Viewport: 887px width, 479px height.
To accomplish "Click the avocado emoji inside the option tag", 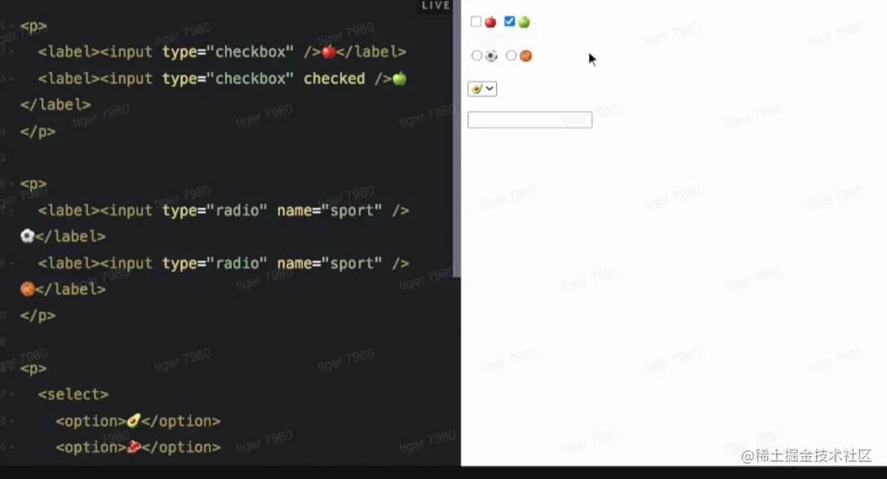I will coord(134,421).
